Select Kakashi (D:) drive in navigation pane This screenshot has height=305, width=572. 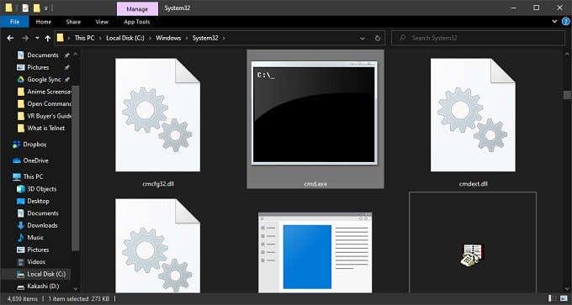43,287
